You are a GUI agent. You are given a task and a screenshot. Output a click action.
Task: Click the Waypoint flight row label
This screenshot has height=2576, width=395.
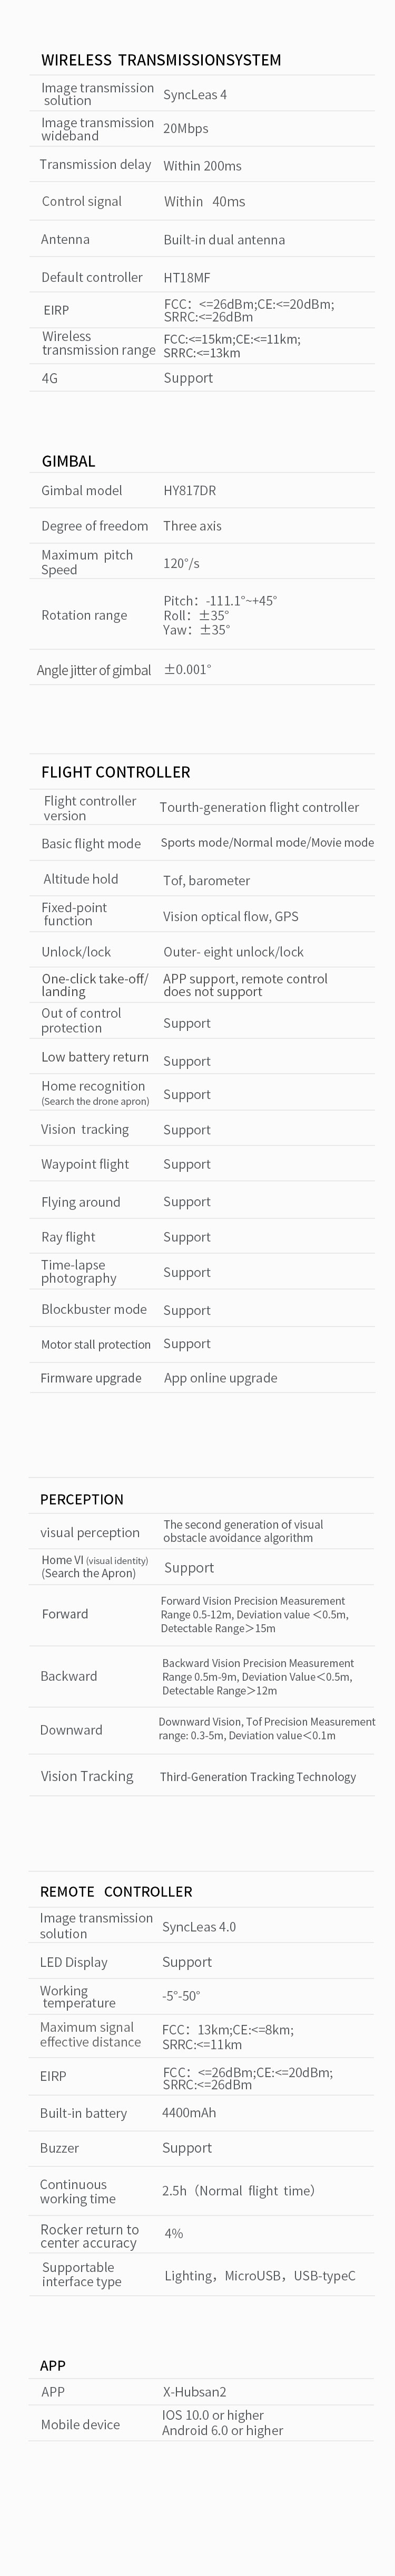pos(85,1164)
